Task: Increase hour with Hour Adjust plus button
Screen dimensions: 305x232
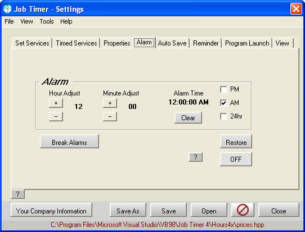Action: tap(56, 103)
